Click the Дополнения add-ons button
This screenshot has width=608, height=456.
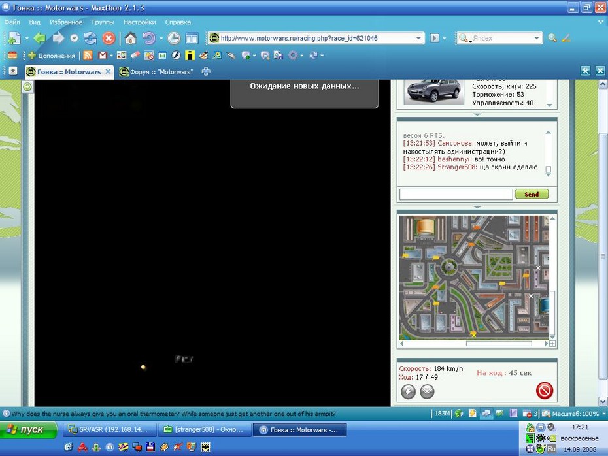tap(52, 56)
